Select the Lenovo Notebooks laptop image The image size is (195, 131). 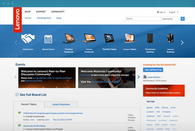pyautogui.click(x=89, y=38)
